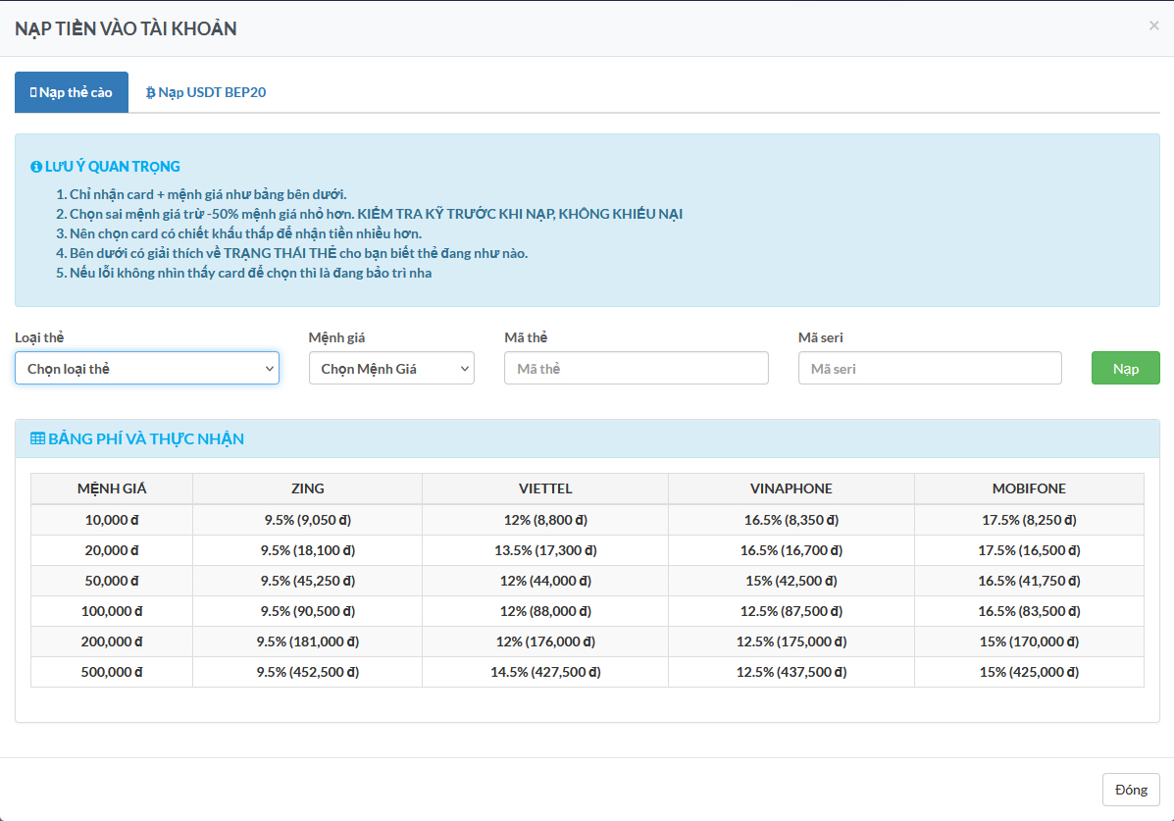Click the Zing cell 9.5% (452,500 đ)
The height and width of the screenshot is (821, 1174).
click(308, 672)
